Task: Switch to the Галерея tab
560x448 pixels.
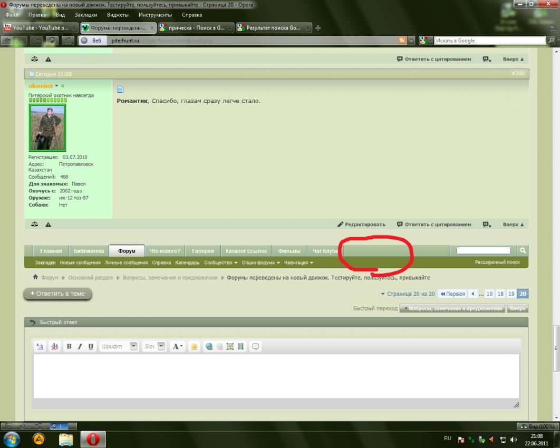Action: pos(202,251)
